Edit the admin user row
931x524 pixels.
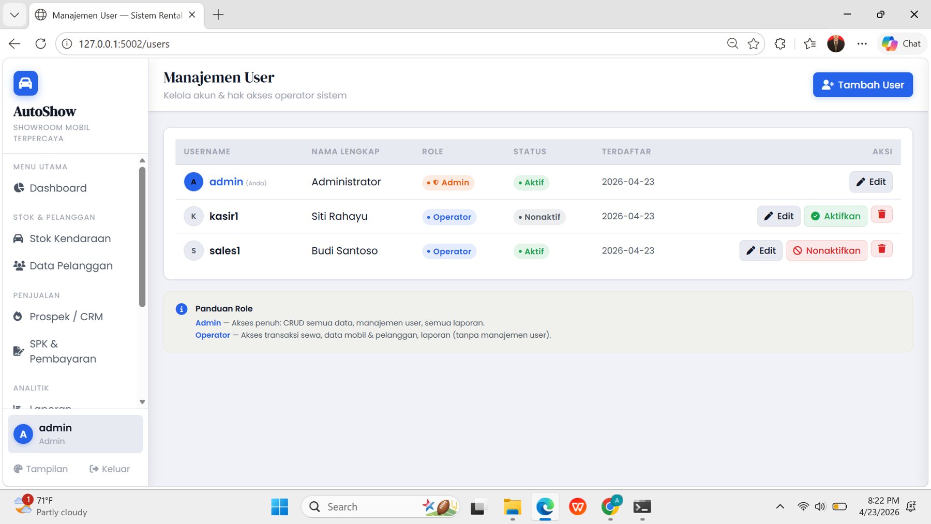[870, 182]
